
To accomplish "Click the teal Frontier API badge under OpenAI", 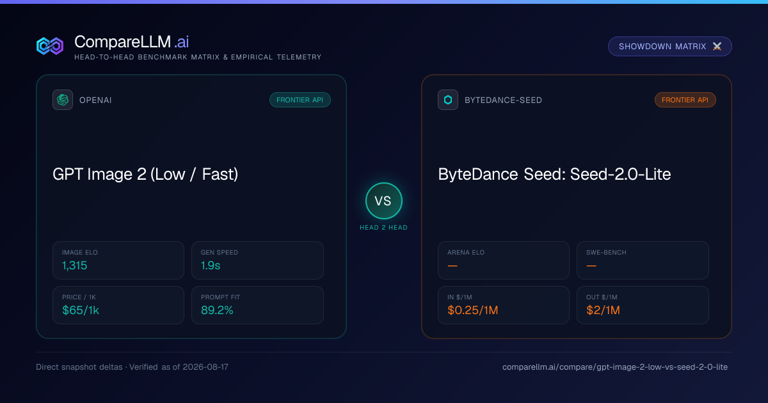I will point(300,100).
